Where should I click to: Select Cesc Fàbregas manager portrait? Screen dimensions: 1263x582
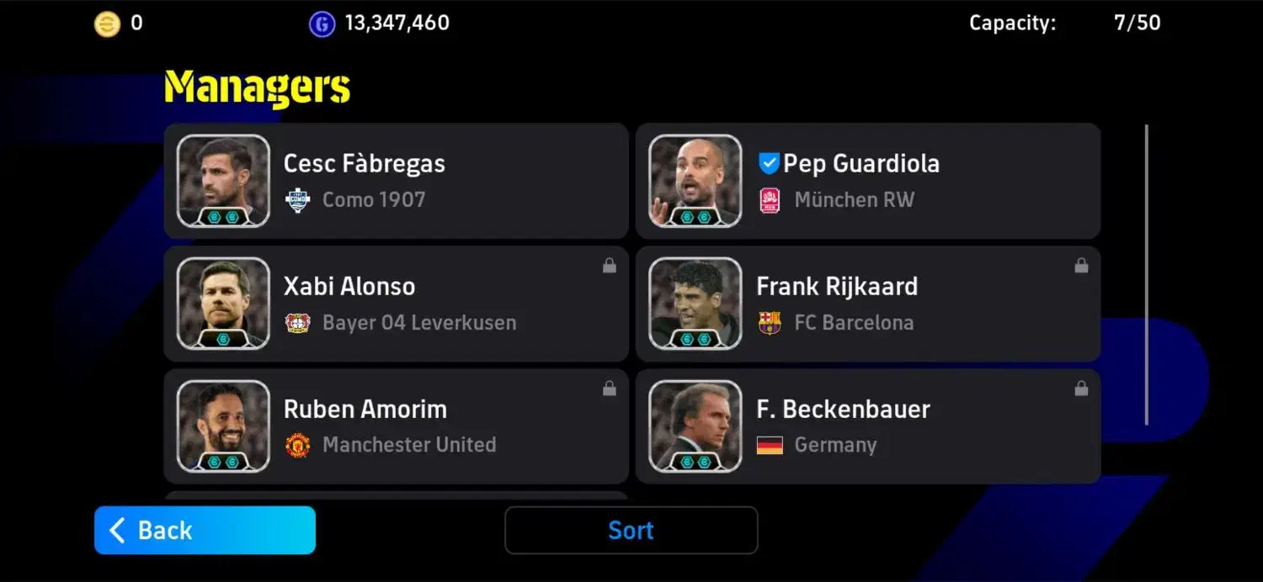[223, 181]
